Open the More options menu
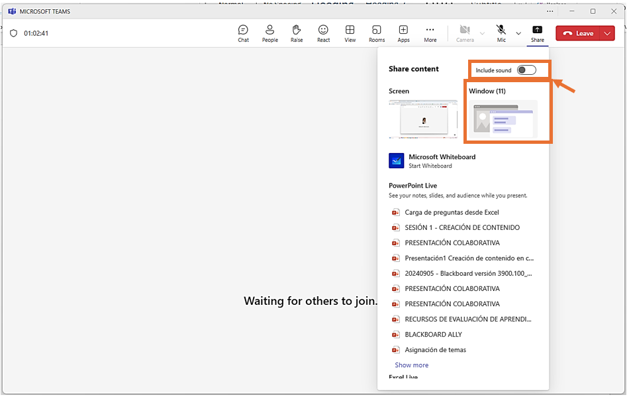This screenshot has height=397, width=629. coord(430,33)
